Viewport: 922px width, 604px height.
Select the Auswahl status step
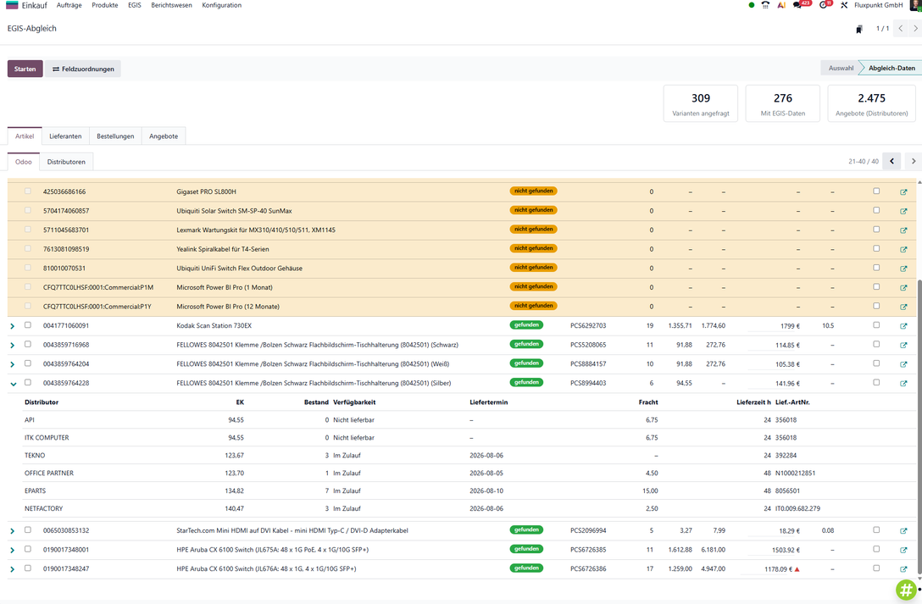coord(841,68)
